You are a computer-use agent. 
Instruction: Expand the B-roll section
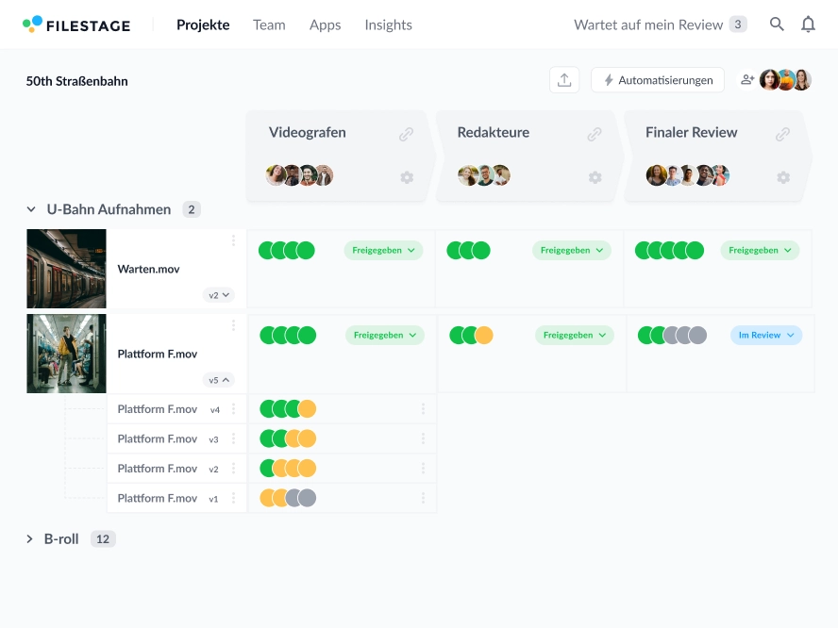pos(30,539)
